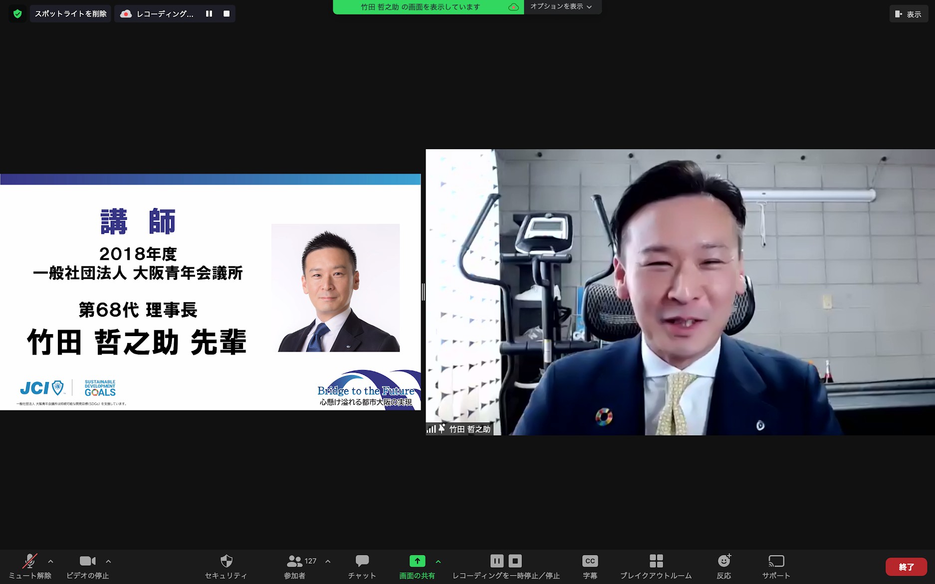The width and height of the screenshot is (935, 584).
Task: Expand video options arrow next to camera
Action: coord(108,562)
